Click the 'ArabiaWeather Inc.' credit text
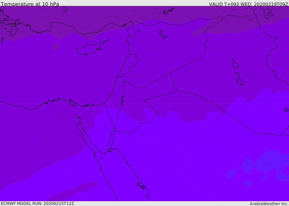 pos(269,204)
